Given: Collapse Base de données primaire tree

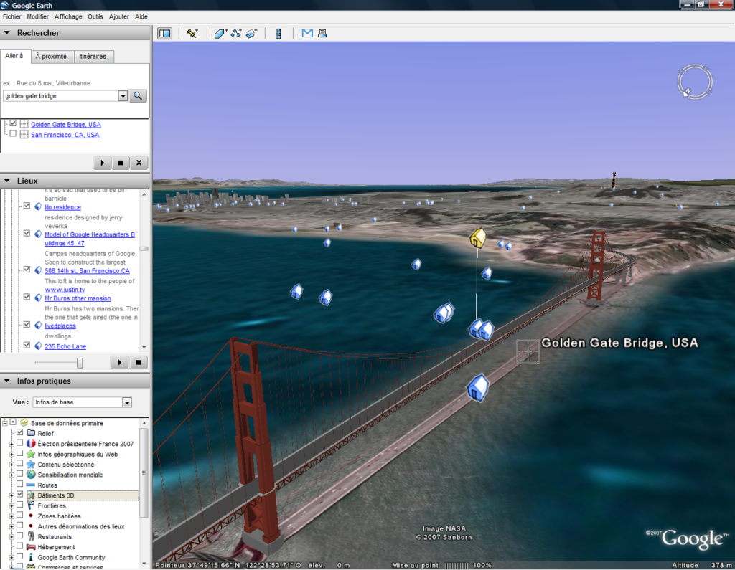Looking at the screenshot, I should point(5,423).
